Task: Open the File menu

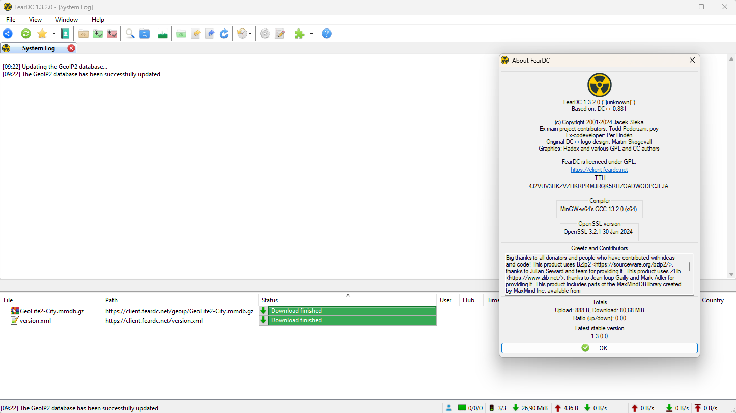Action: [11, 20]
